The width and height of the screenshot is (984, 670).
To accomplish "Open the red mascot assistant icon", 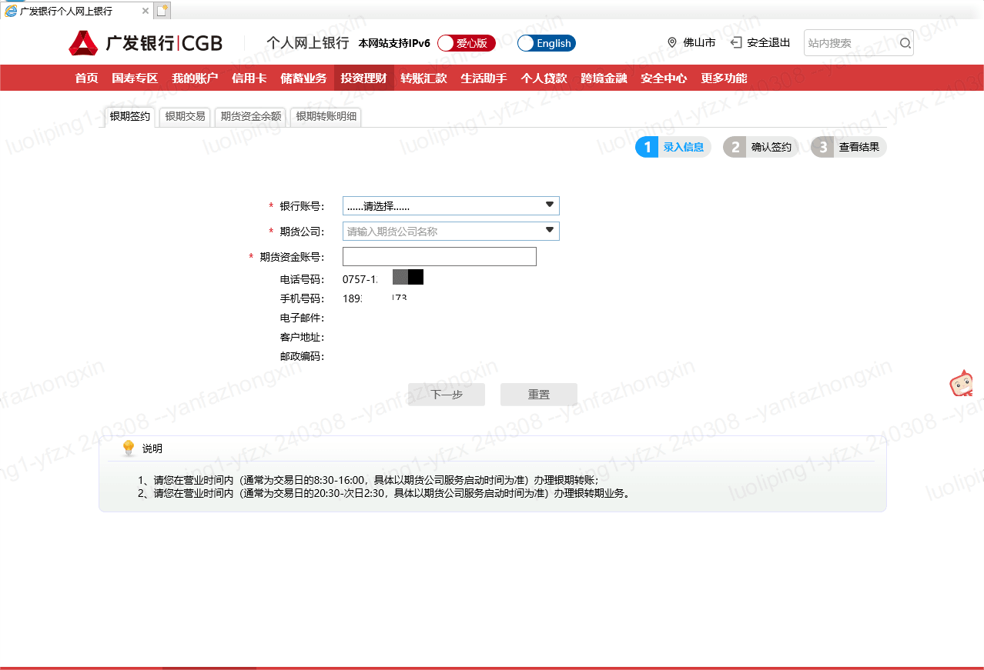I will click(x=960, y=384).
